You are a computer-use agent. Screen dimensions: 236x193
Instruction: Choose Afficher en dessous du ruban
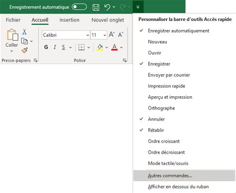[184, 187]
